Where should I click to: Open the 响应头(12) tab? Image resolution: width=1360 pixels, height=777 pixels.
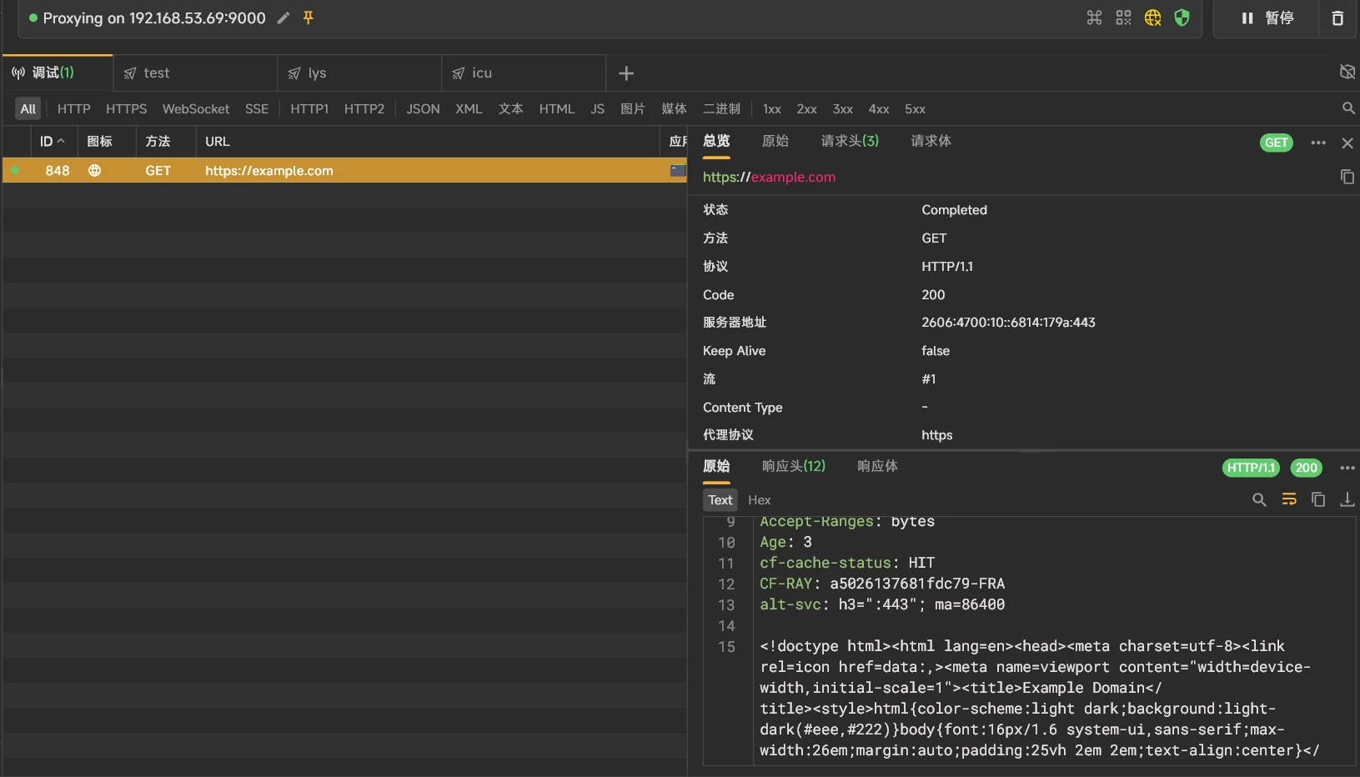coord(794,466)
